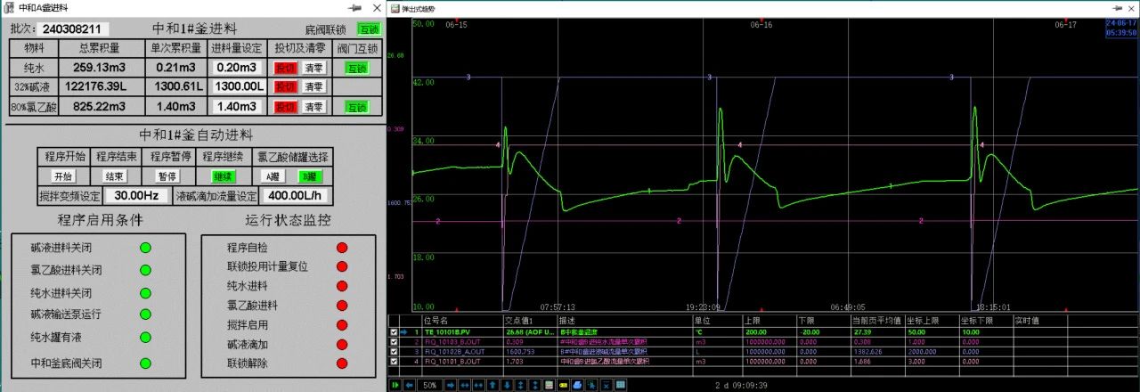Click the 结束 program end button
The width and height of the screenshot is (1140, 392).
(x=115, y=176)
